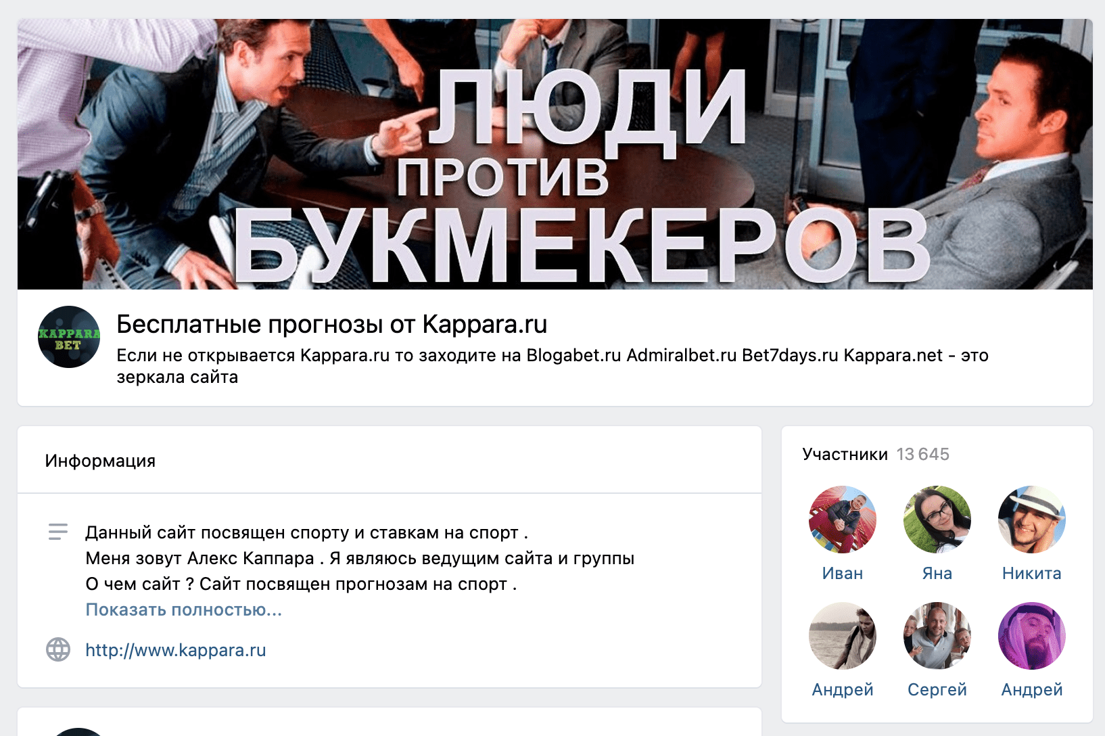The height and width of the screenshot is (736, 1105).
Task: Click the name link Яна
Action: pos(937,573)
